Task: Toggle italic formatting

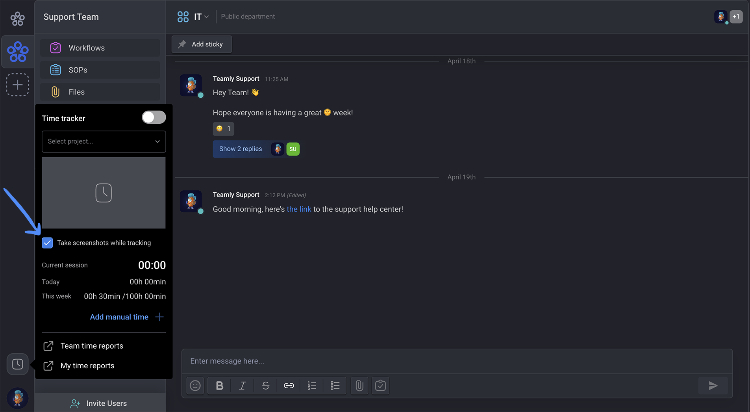Action: (243, 386)
